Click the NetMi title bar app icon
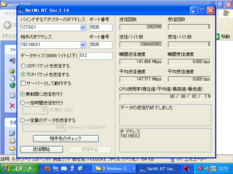This screenshot has height=174, width=233. [x=22, y=10]
